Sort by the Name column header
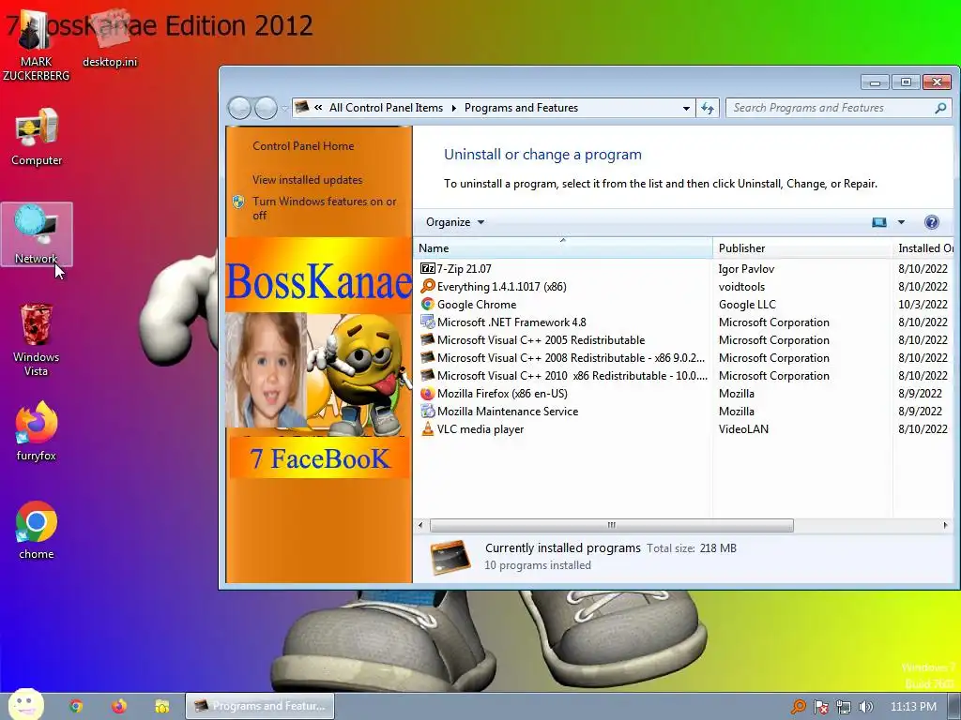The height and width of the screenshot is (720, 961). click(563, 247)
